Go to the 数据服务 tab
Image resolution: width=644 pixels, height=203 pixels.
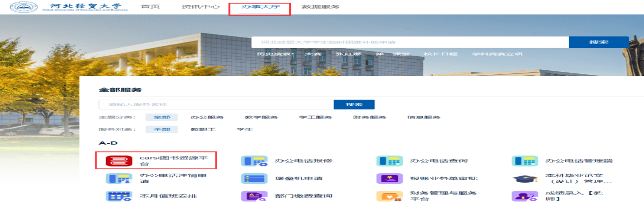click(320, 7)
